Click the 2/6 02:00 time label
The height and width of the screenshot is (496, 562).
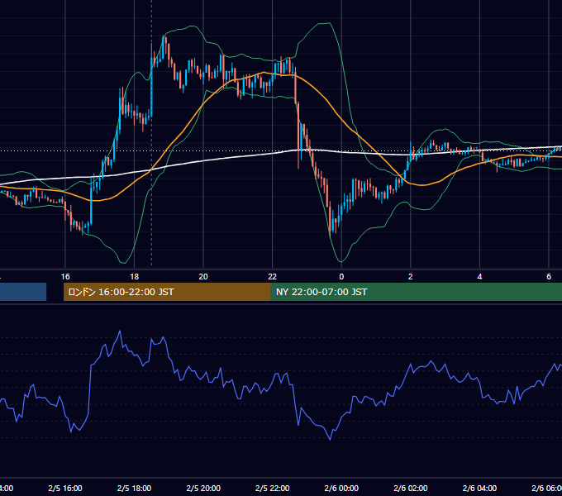pos(411,488)
